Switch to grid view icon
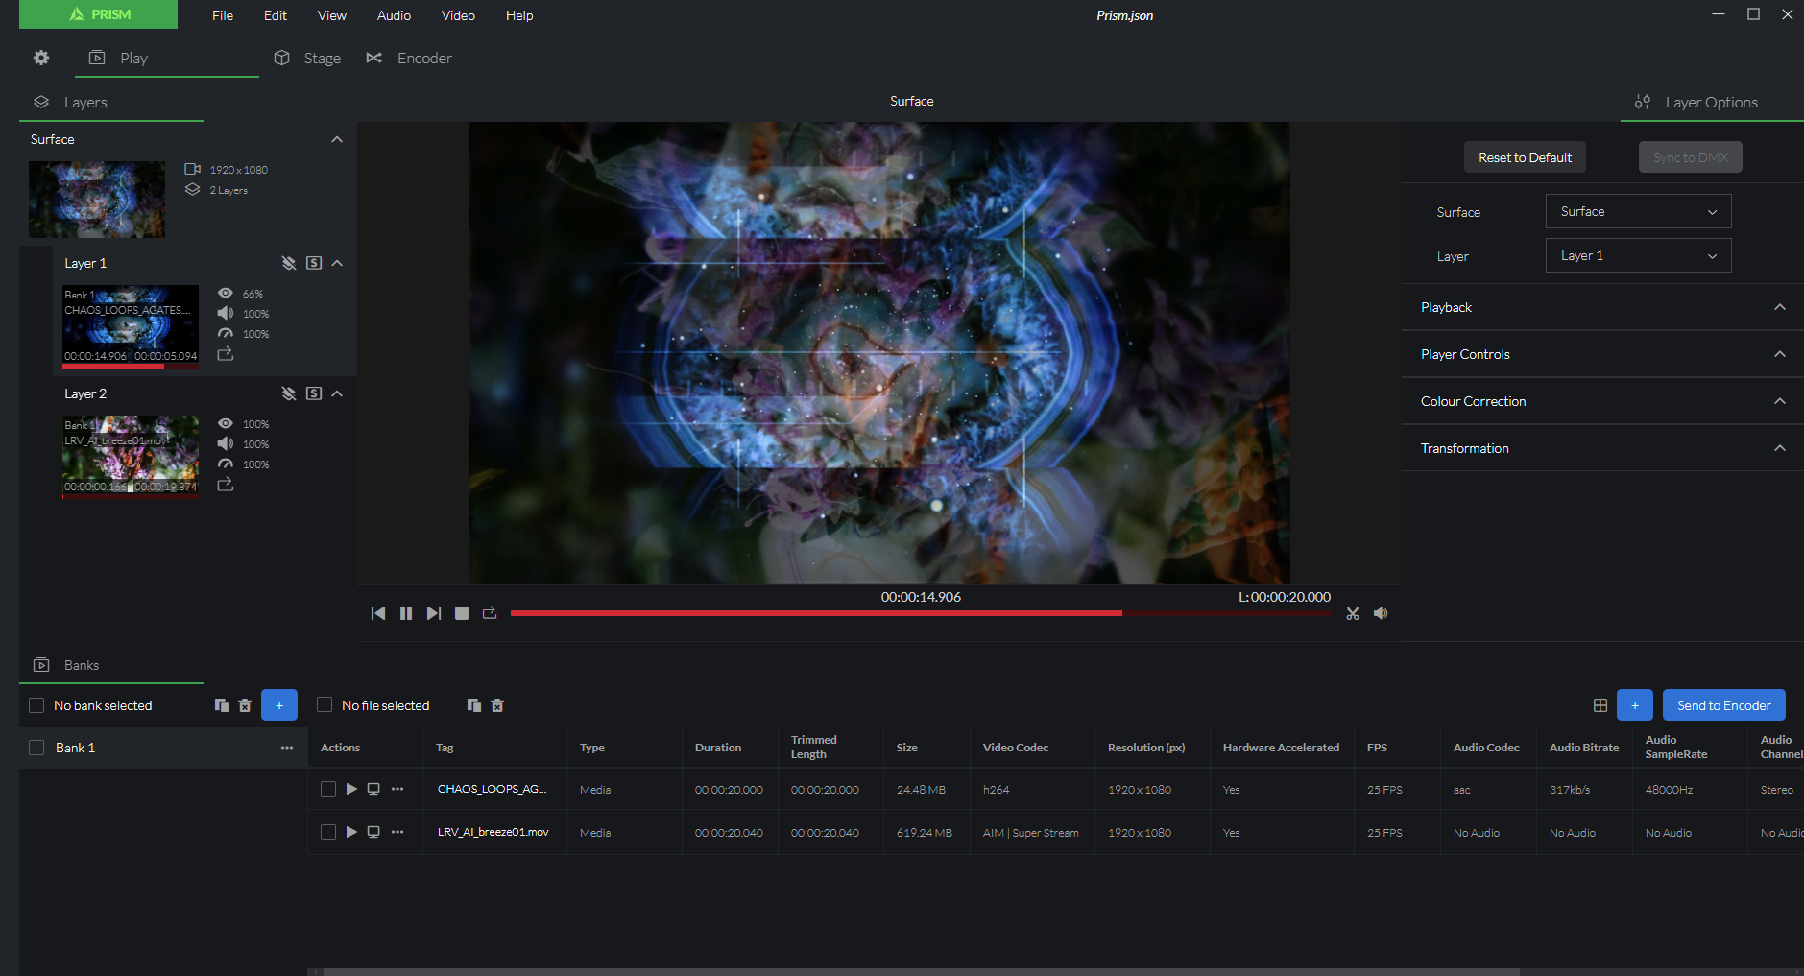The width and height of the screenshot is (1804, 976). point(1600,705)
